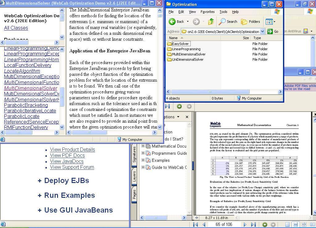316x228 pixels.
Task: Go to previous PDF page
Action: (x=204, y=224)
